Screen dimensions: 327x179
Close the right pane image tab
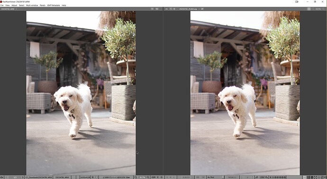pos(202,9)
